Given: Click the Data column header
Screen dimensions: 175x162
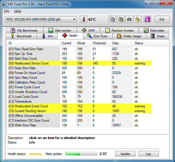Looking at the screenshot, I should (x=122, y=43).
